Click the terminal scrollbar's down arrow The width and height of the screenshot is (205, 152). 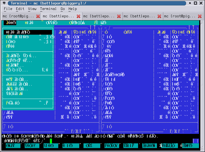[x=202, y=149]
